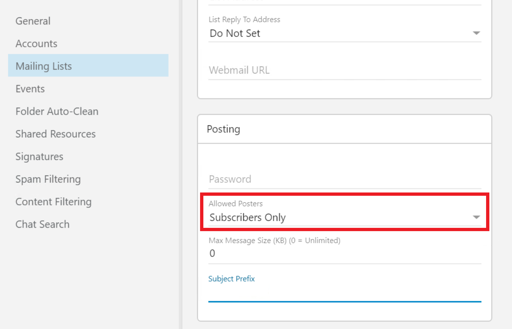Click the Max Message Size value 0

coord(213,253)
